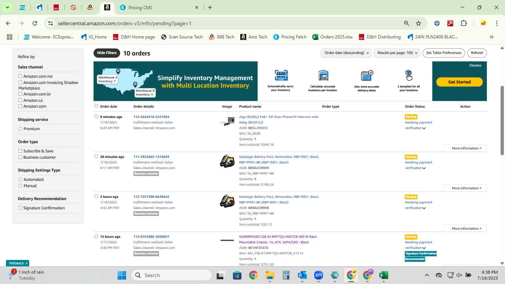Image resolution: width=505 pixels, height=284 pixels.
Task: Open the Algo 8028G2 PoE+ SIP Door Phone product
Action: tap(279, 119)
